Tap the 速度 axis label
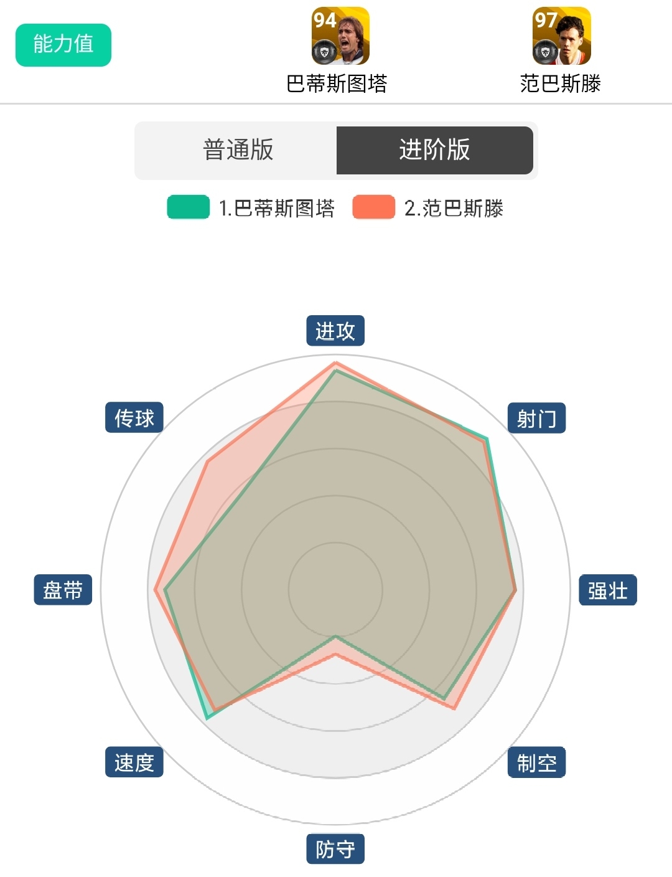Screen dimensions: 672x877 [x=134, y=762]
